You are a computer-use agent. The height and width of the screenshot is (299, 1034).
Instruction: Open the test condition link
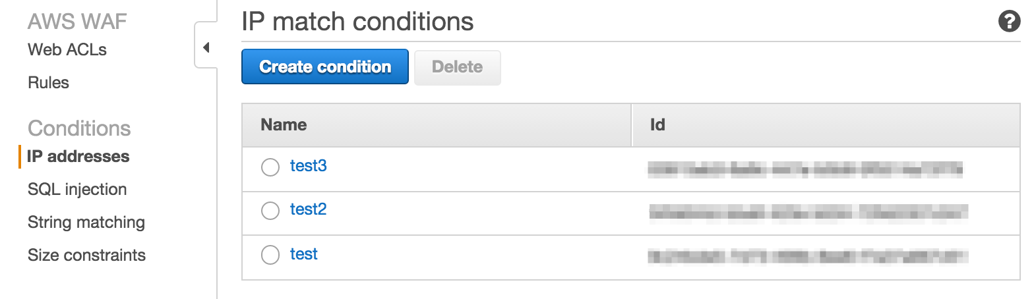click(x=304, y=254)
